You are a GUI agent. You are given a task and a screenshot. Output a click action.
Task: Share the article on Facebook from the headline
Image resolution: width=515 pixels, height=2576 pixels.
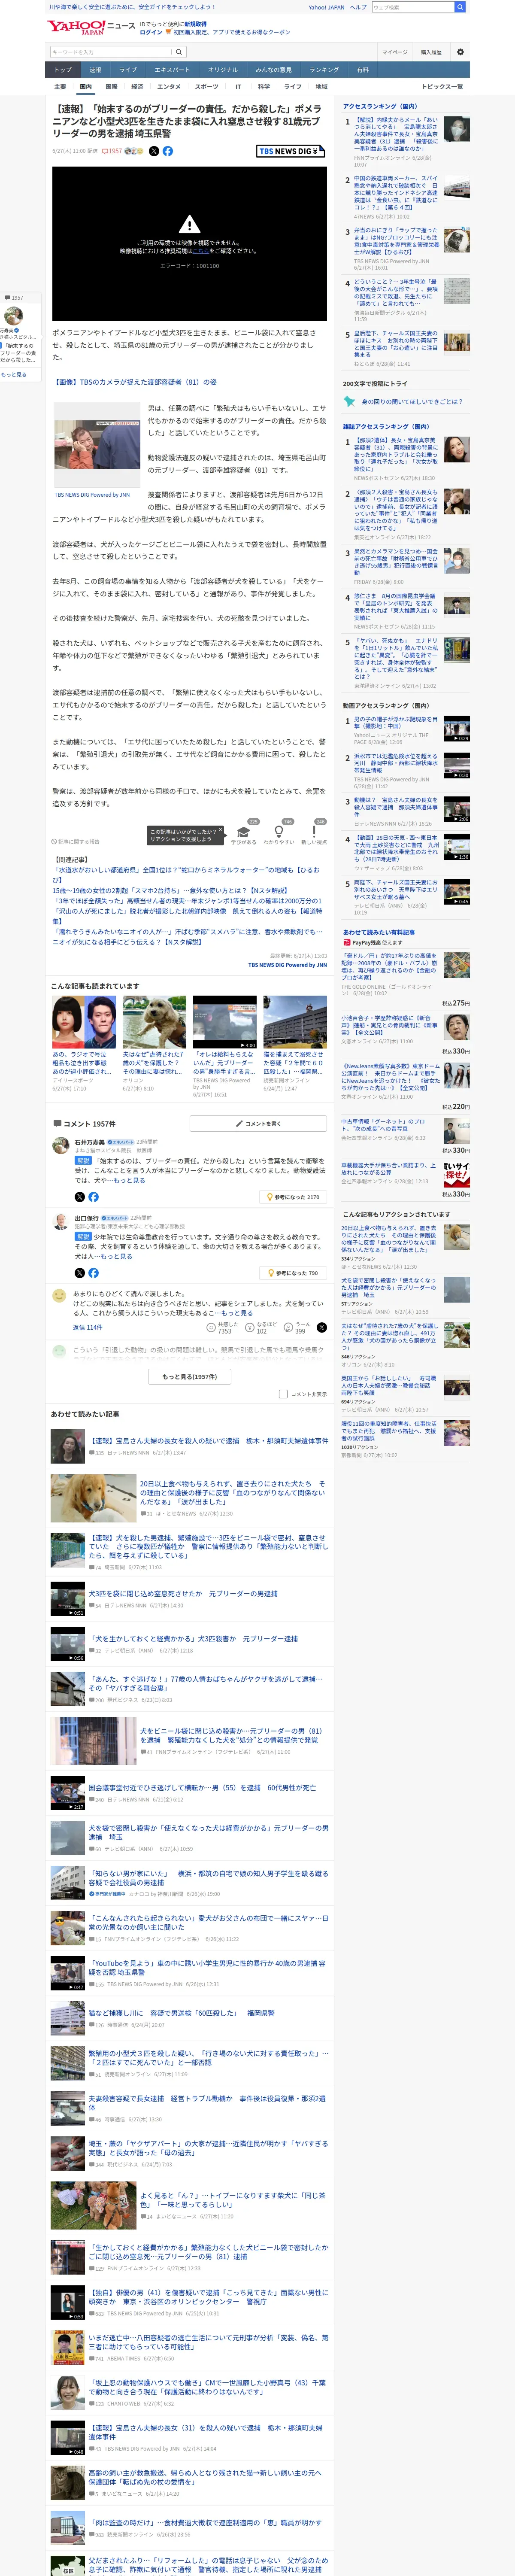pos(167,151)
